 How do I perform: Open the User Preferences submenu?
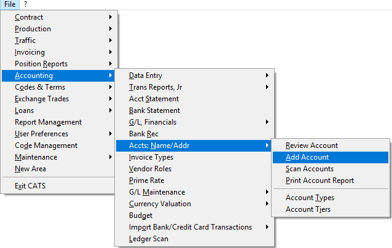[58, 134]
